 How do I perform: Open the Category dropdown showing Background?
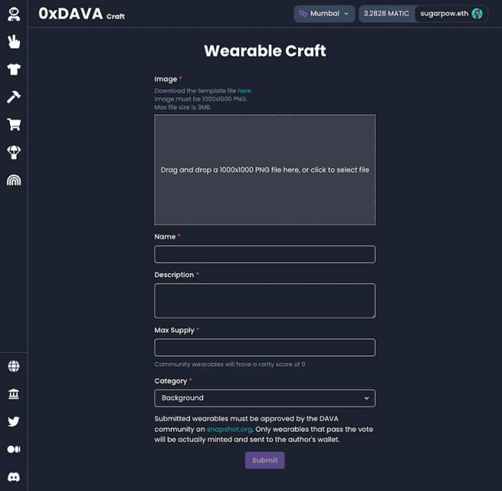[x=264, y=398]
